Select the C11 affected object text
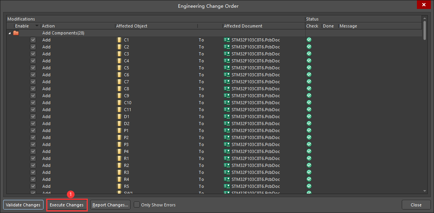This screenshot has width=434, height=213. point(127,110)
